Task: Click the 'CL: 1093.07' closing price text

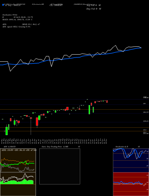Action: point(56,5)
